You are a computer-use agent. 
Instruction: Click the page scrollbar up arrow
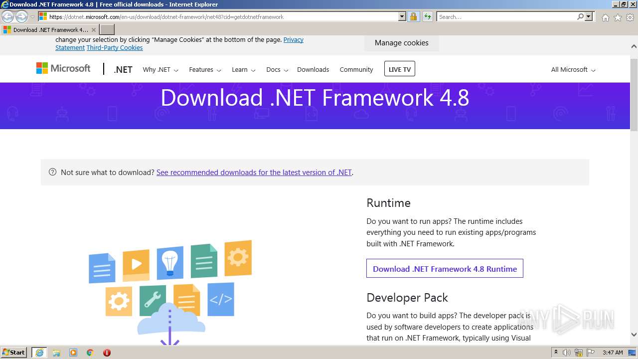click(634, 46)
